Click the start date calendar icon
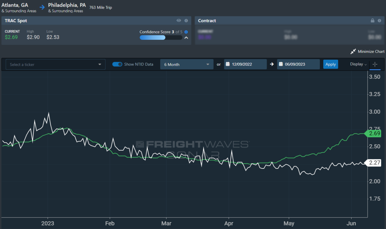386x229 pixels. click(x=227, y=64)
